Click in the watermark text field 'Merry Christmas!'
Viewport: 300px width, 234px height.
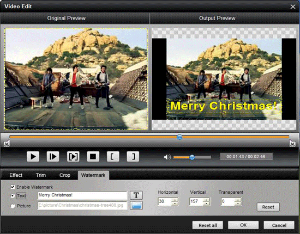coord(82,195)
